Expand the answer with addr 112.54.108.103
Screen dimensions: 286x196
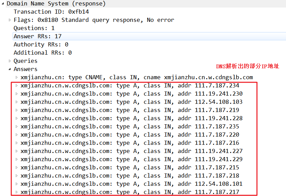(17, 102)
